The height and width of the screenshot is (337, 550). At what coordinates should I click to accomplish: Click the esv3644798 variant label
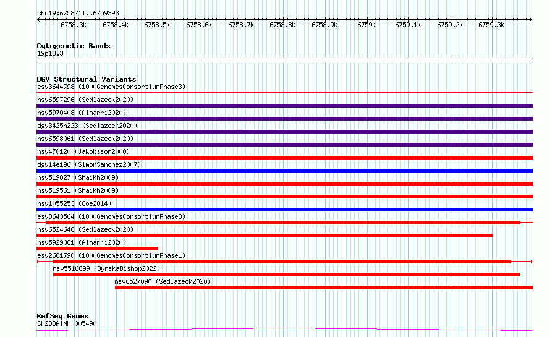(111, 87)
